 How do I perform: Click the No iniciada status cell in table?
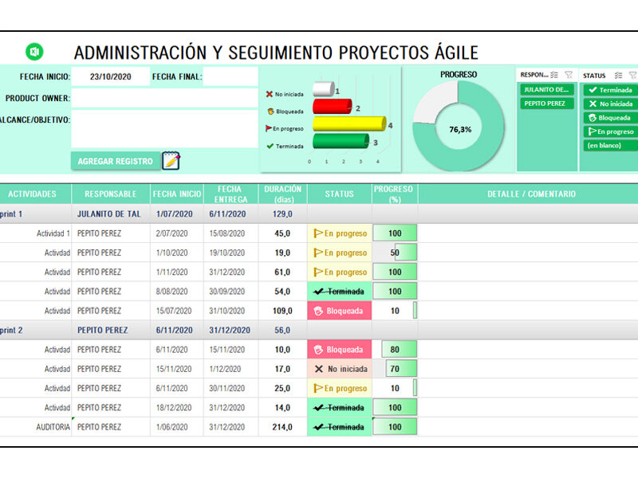(x=340, y=369)
